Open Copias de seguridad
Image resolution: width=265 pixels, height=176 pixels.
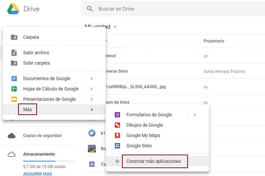42,136
